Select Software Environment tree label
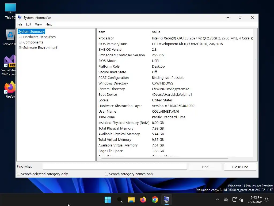 [x=40, y=48]
